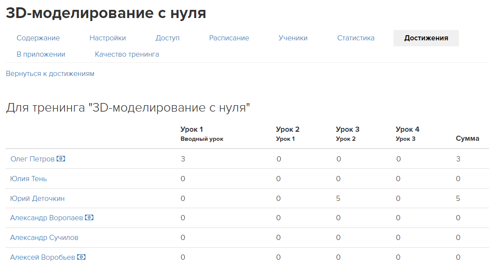
Task: Open student profile Юлия Тень
Action: pos(28,179)
